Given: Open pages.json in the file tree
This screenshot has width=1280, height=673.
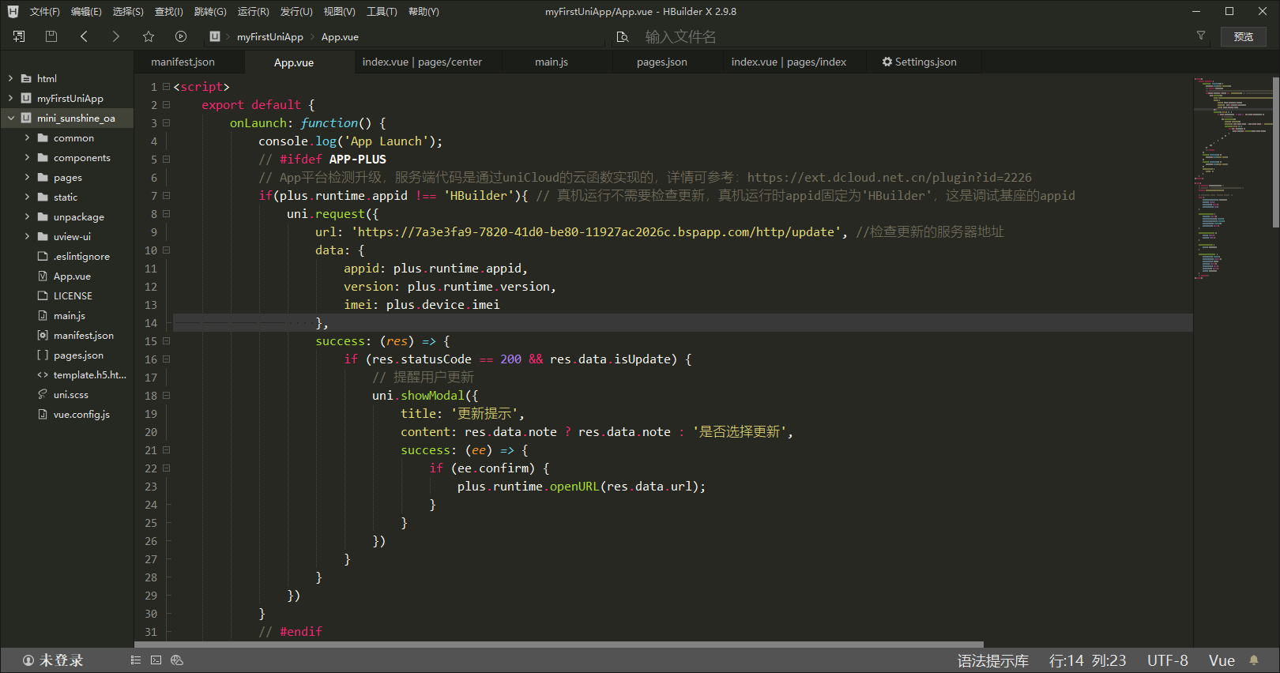Looking at the screenshot, I should tap(78, 355).
